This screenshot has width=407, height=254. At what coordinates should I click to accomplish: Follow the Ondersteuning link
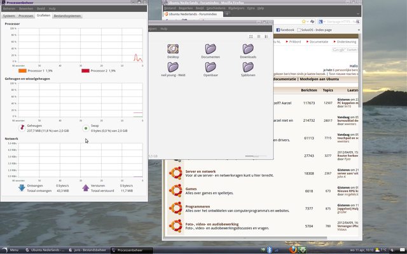click(346, 41)
